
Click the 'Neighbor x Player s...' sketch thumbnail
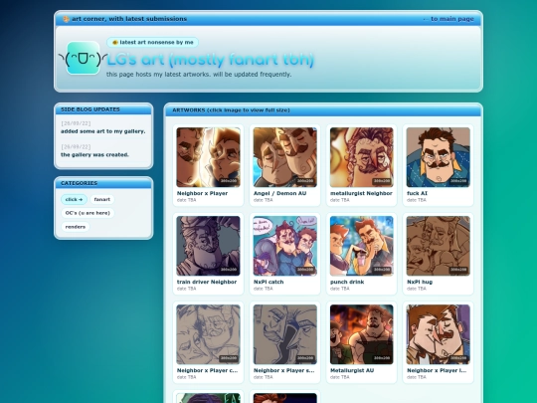coord(285,334)
